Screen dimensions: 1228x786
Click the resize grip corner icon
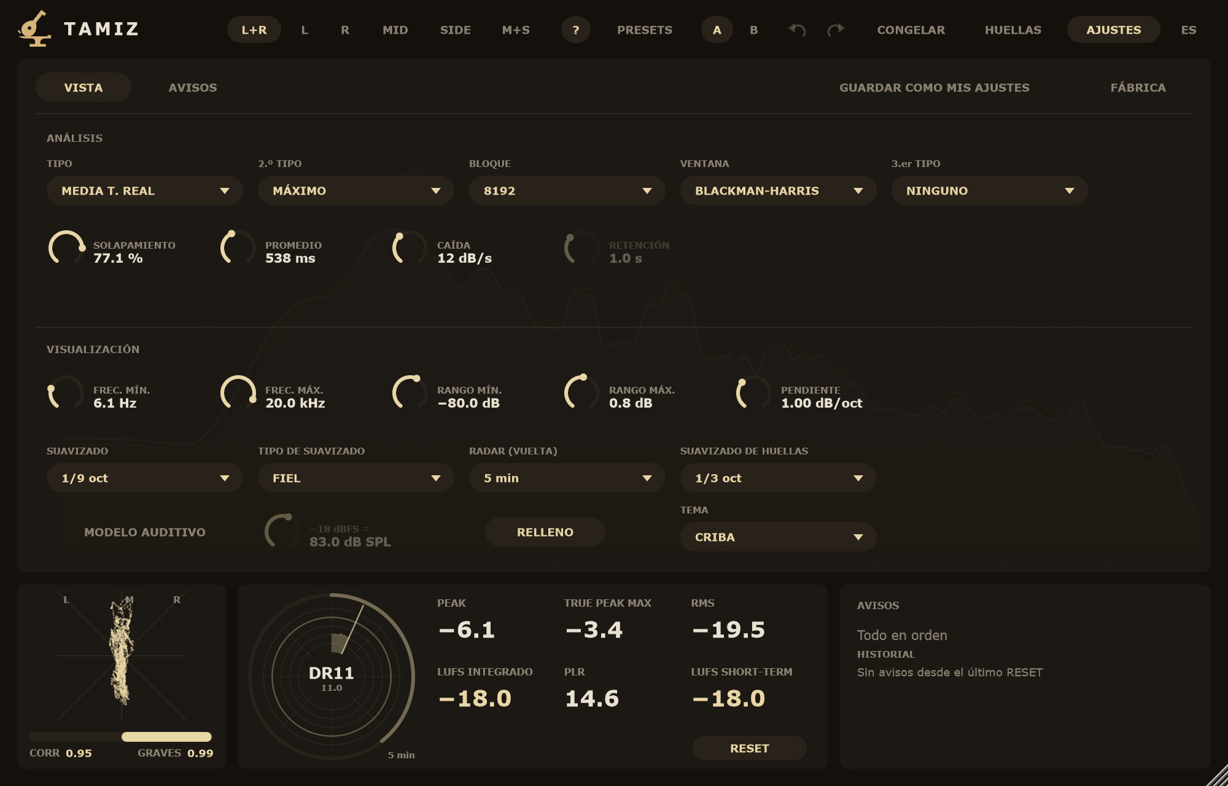(x=1217, y=775)
